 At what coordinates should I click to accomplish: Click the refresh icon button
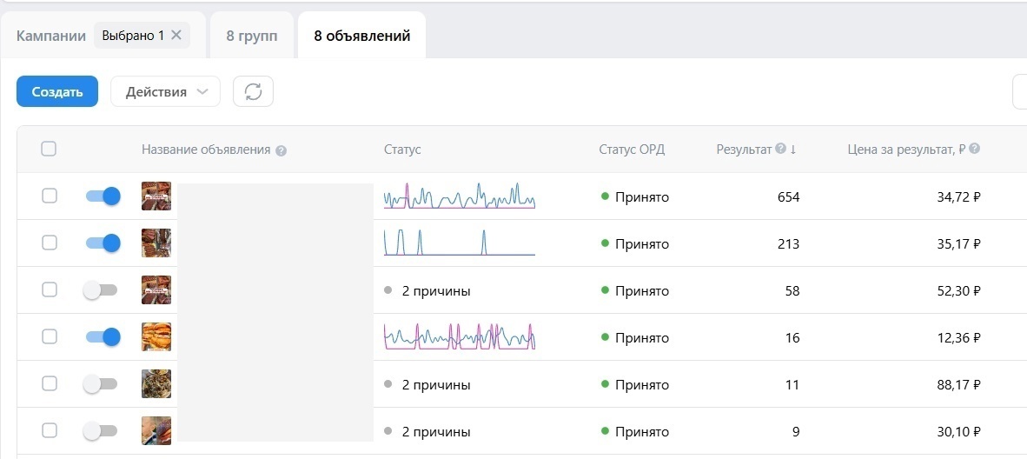pos(253,92)
